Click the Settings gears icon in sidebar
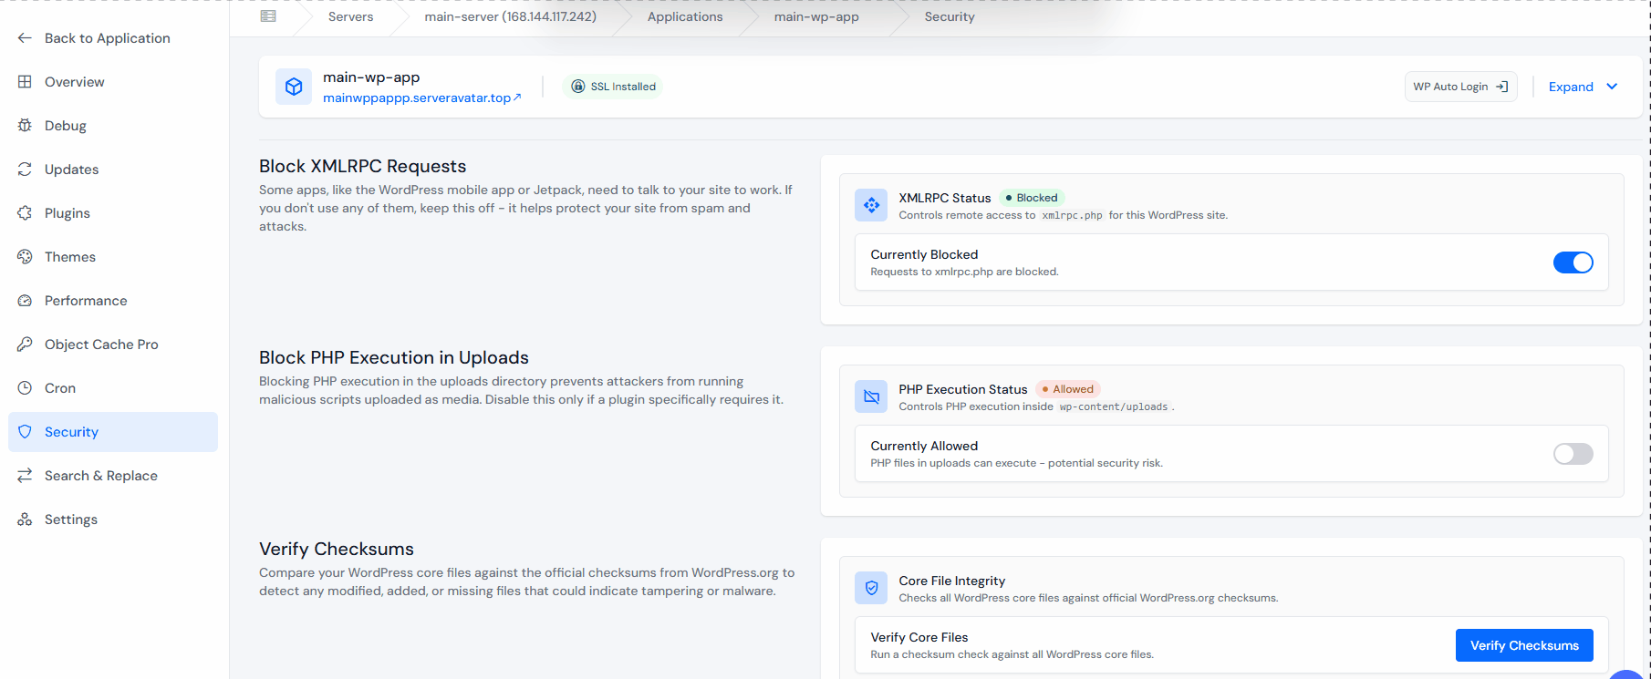 point(25,520)
